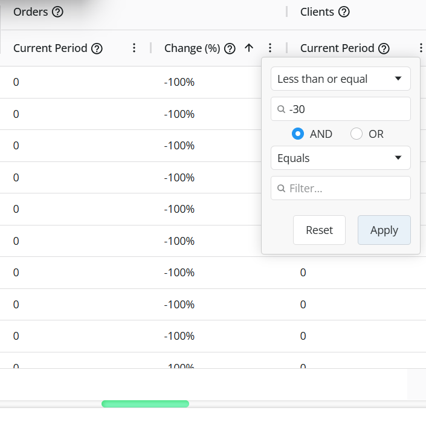This screenshot has width=426, height=425.
Task: Open three-dot menu for Change (%) column
Action: pos(270,48)
